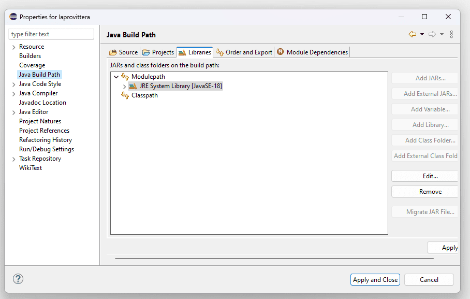
Task: Click the Migrate JAR File... button
Action: coord(425,211)
